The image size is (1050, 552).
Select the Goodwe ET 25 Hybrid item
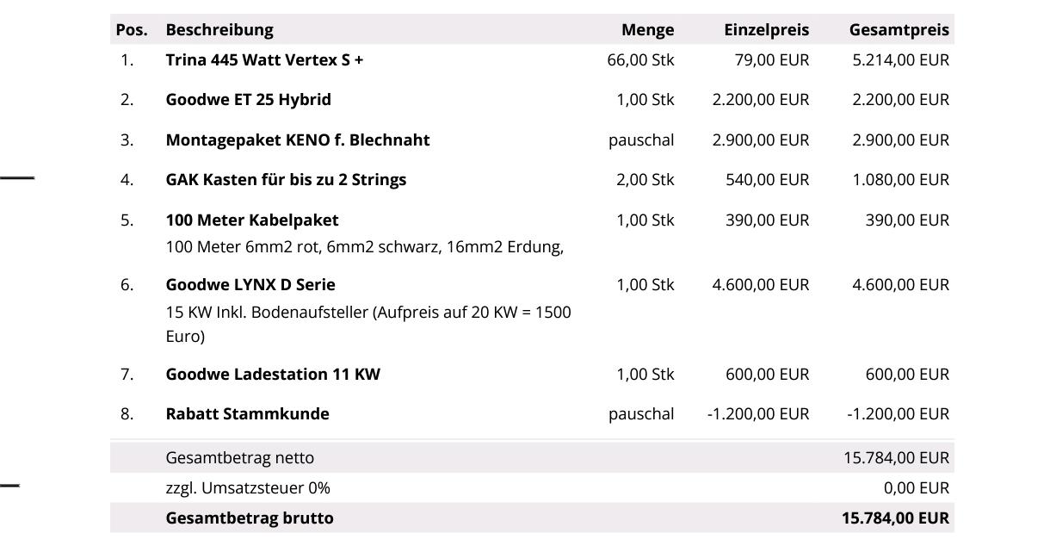[x=248, y=100]
